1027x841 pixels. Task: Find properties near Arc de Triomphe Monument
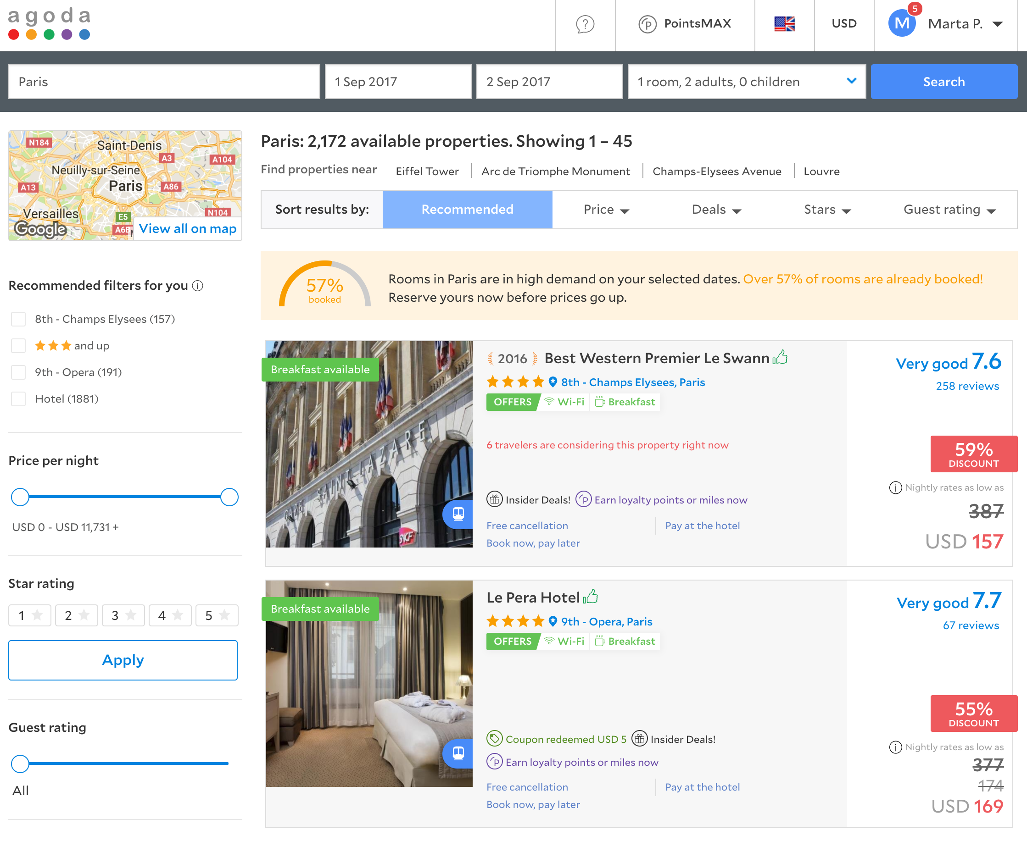555,171
